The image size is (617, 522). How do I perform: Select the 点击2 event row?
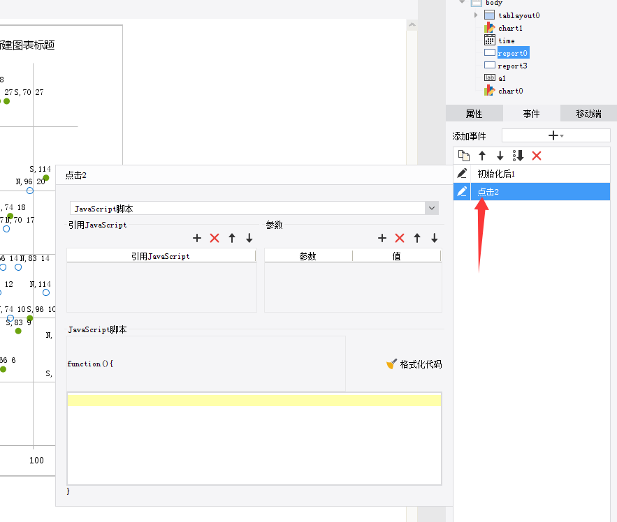coord(532,192)
